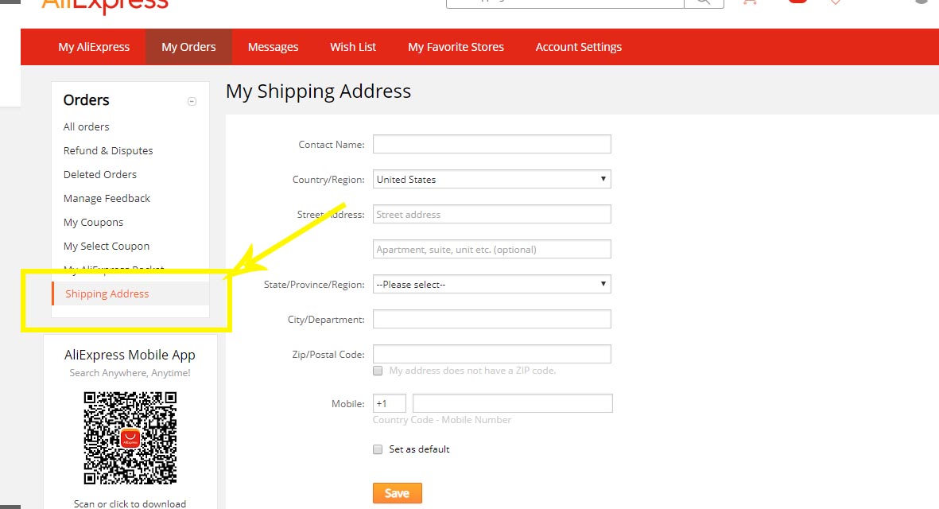Switch to the Messages tab
The width and height of the screenshot is (939, 509).
pyautogui.click(x=273, y=47)
